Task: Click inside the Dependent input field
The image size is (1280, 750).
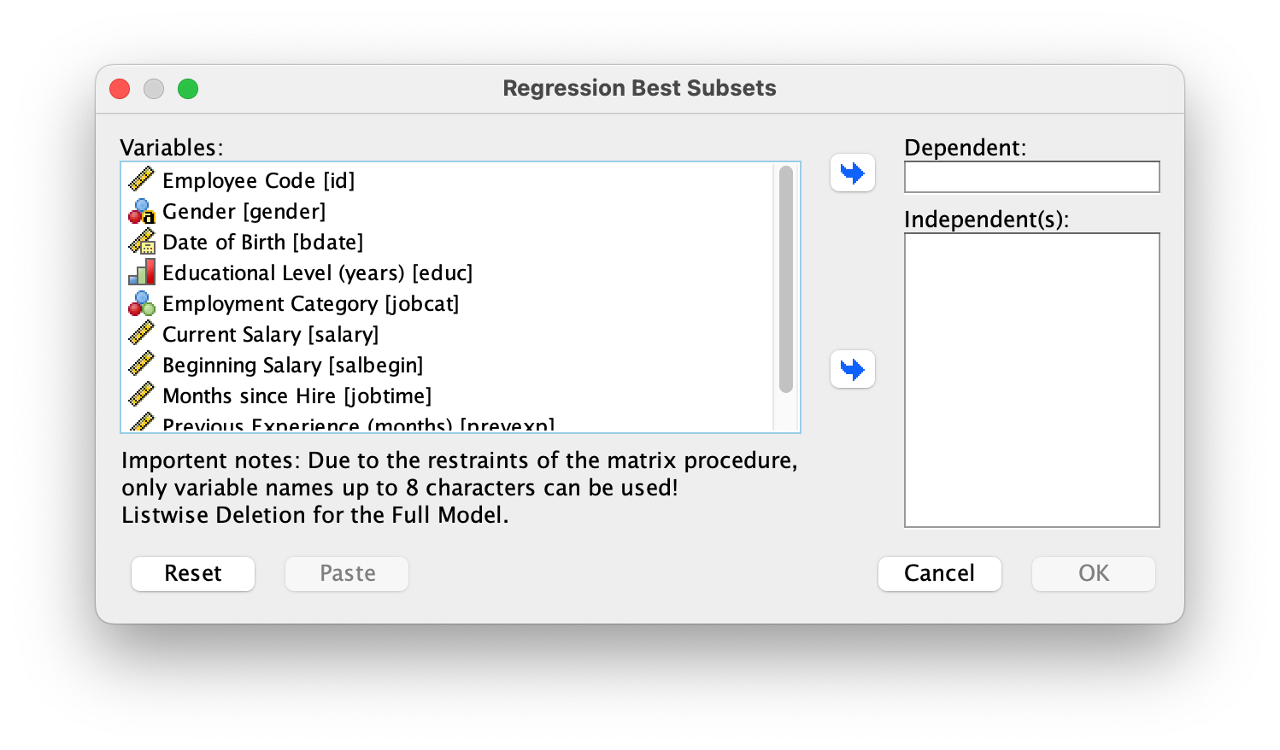Action: 1030,176
